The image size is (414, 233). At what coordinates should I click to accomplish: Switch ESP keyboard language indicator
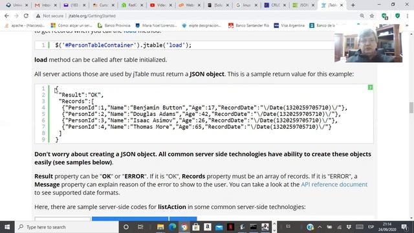[371, 227]
